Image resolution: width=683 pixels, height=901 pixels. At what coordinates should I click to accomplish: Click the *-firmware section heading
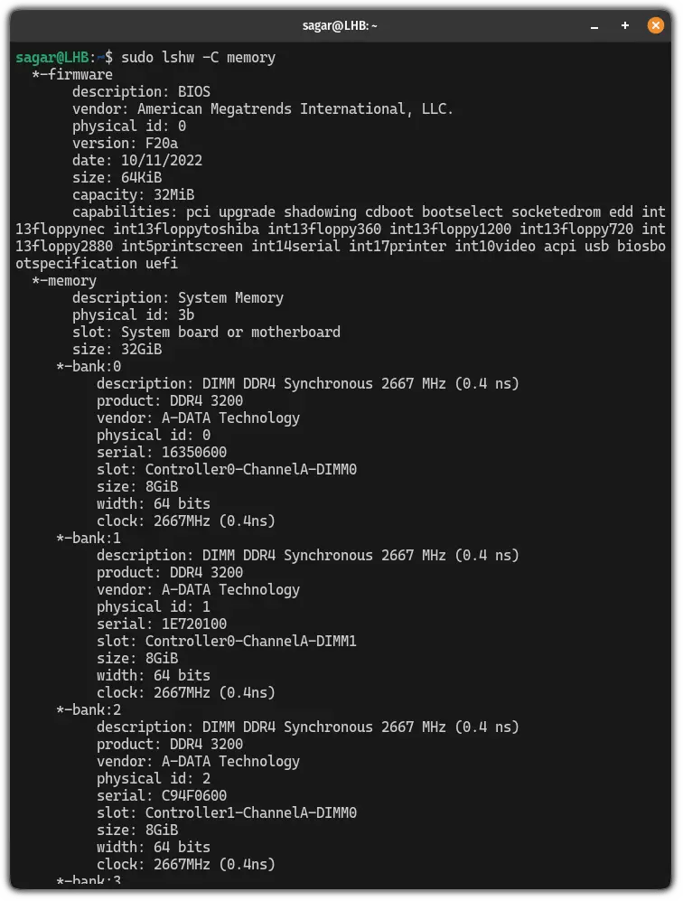pyautogui.click(x=57, y=74)
